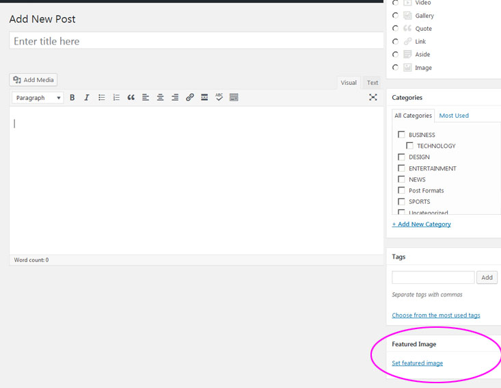
Task: Click the Image format icon
Action: pos(407,68)
